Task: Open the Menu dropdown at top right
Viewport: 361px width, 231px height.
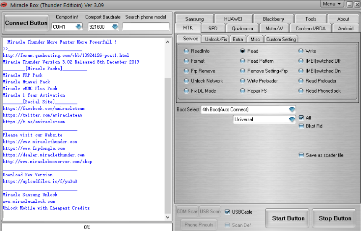Action: point(332,4)
